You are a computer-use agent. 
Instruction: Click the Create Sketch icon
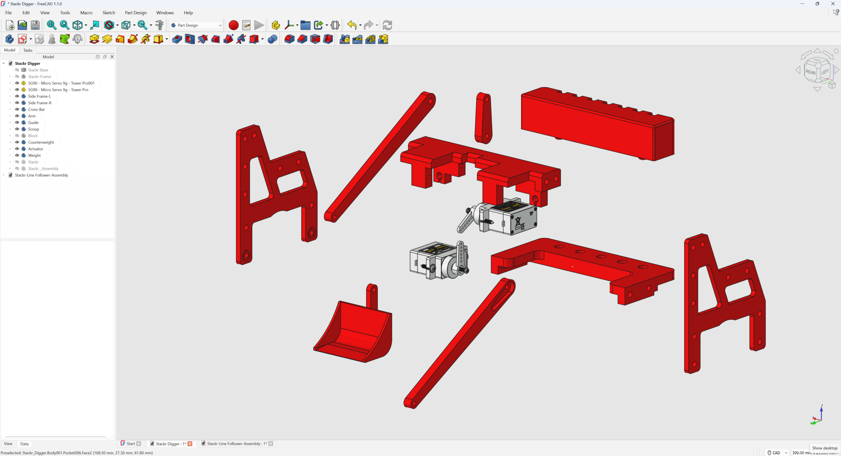(22, 39)
